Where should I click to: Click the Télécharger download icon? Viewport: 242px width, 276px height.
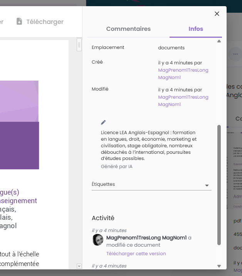19,22
